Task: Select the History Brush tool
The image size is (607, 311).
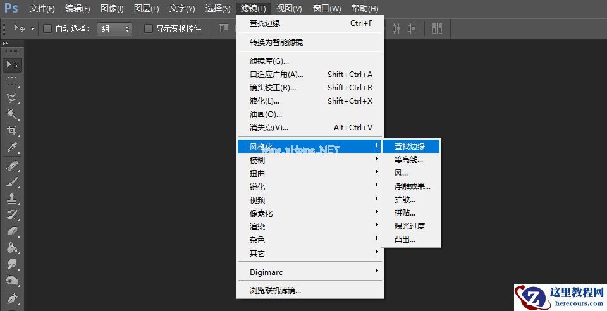Action: click(12, 215)
